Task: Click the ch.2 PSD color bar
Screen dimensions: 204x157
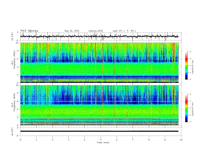Action: point(186,108)
